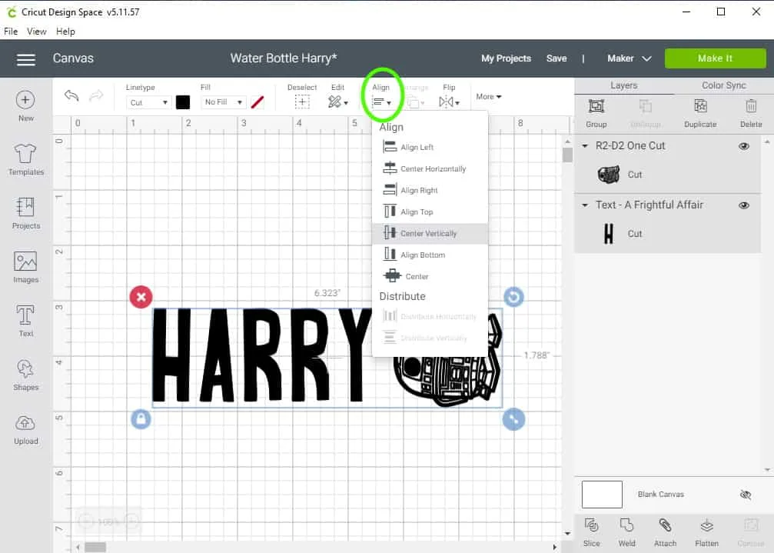The width and height of the screenshot is (774, 553).
Task: Click the Water Bottle Harry project title
Action: tap(284, 58)
